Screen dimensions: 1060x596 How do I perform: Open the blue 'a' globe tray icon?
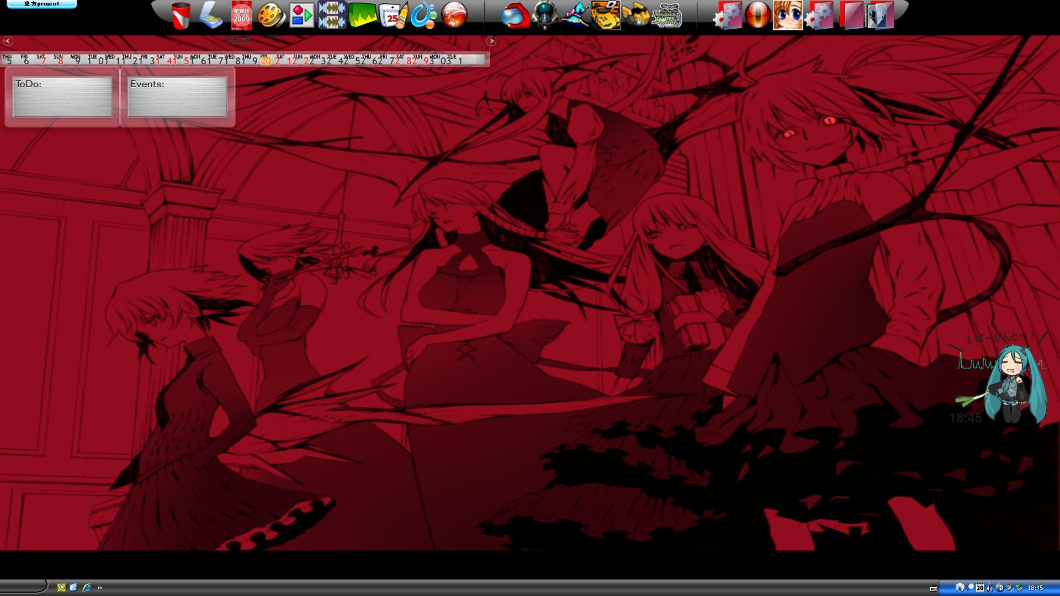1000,588
